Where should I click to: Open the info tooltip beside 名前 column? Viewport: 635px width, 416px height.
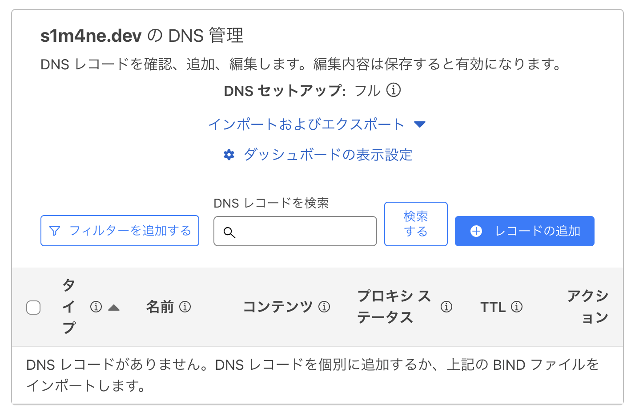click(x=185, y=307)
